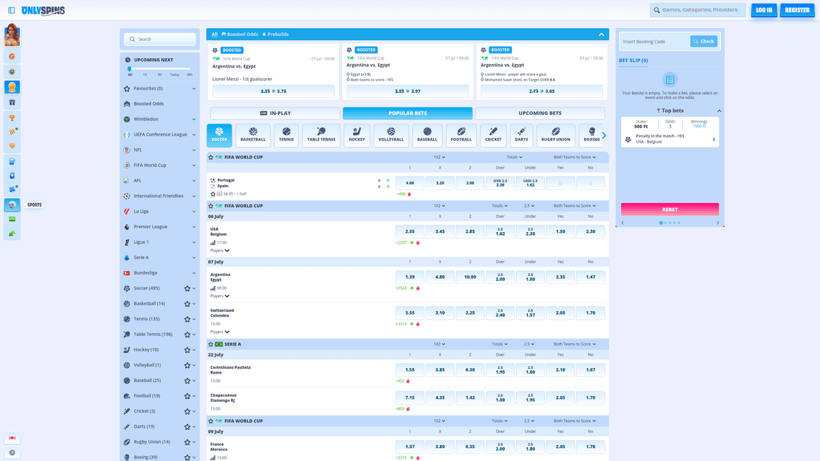Select the Volleyball sport icon tile
820x461 pixels.
click(391, 135)
